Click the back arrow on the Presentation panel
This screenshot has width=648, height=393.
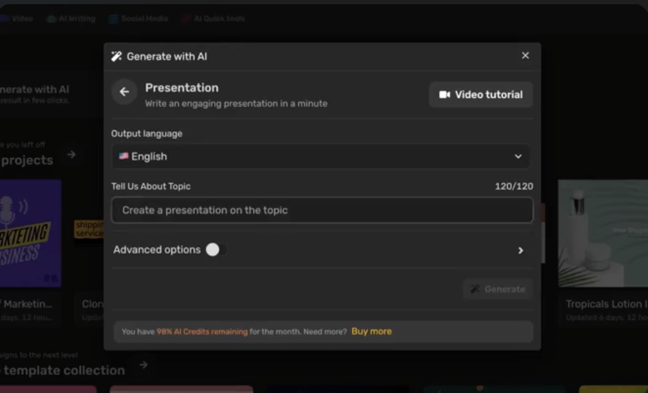pyautogui.click(x=124, y=92)
